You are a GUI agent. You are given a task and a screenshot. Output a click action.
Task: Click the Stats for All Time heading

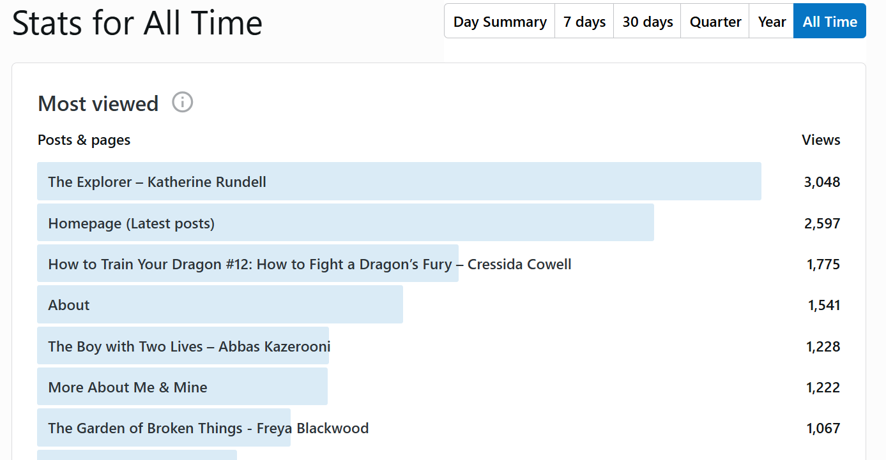(137, 23)
